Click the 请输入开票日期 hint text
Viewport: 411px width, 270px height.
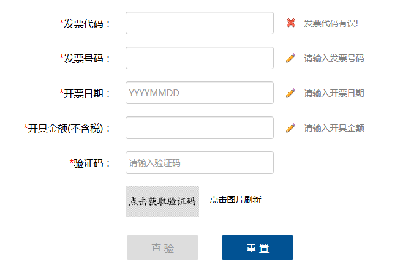point(334,93)
